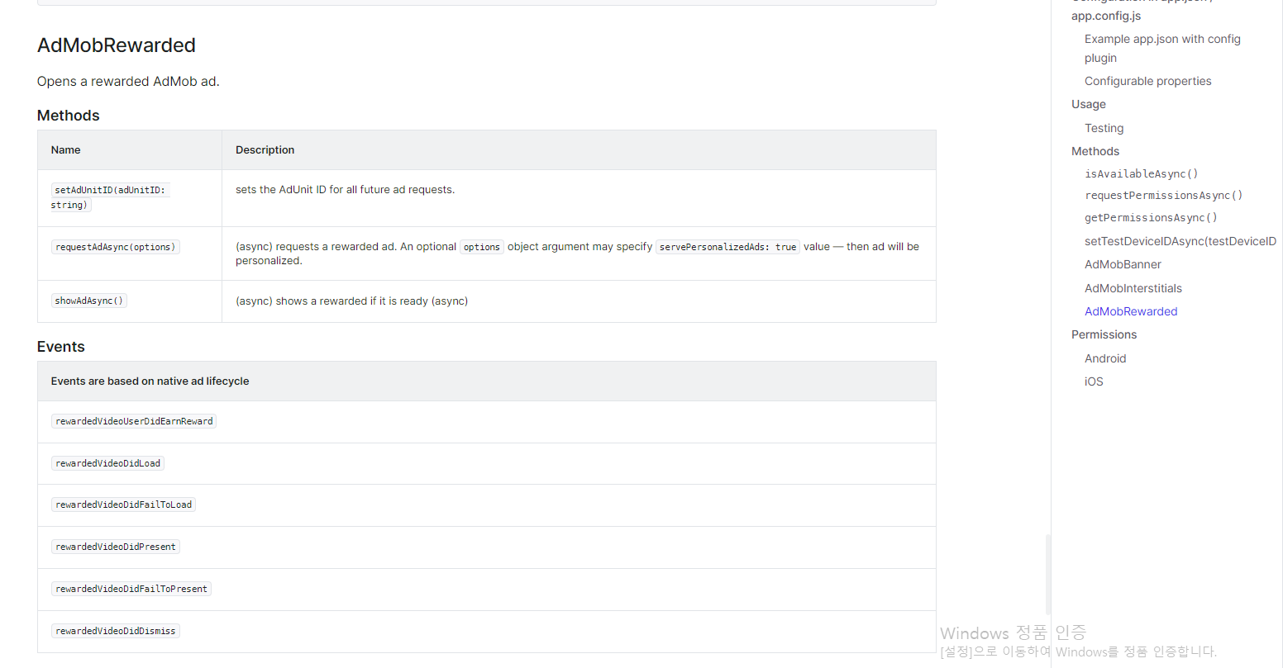The height and width of the screenshot is (668, 1283).
Task: Click rewardedVideoDidFailToLoad event row
Action: pos(487,505)
